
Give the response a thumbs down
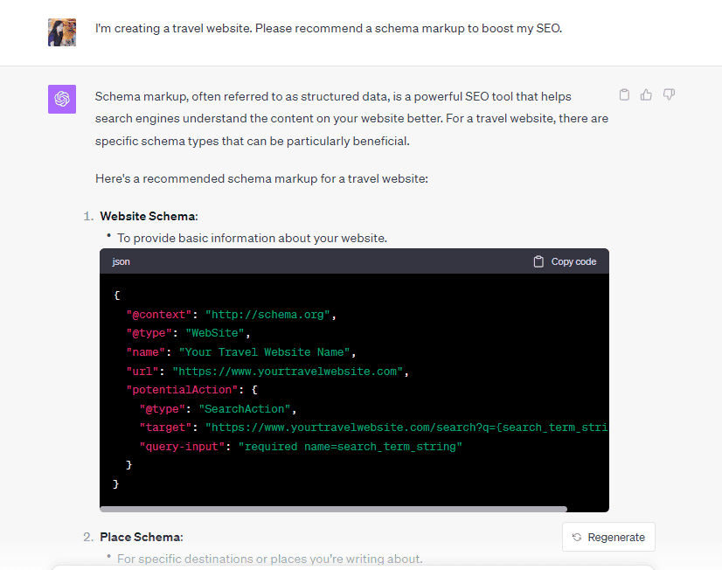(x=669, y=94)
